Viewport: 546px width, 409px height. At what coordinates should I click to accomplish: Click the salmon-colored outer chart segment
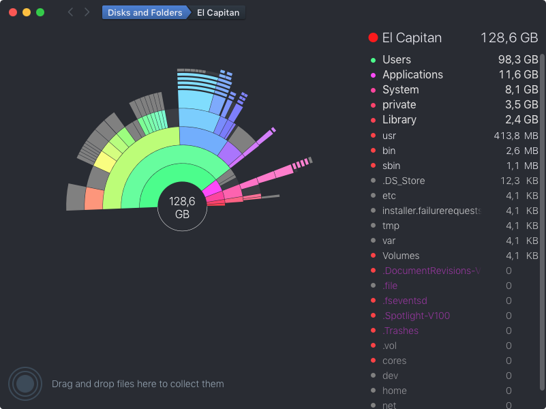(94, 198)
